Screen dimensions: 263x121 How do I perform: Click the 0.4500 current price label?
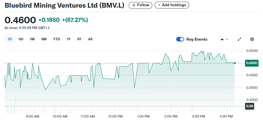pos(252,63)
